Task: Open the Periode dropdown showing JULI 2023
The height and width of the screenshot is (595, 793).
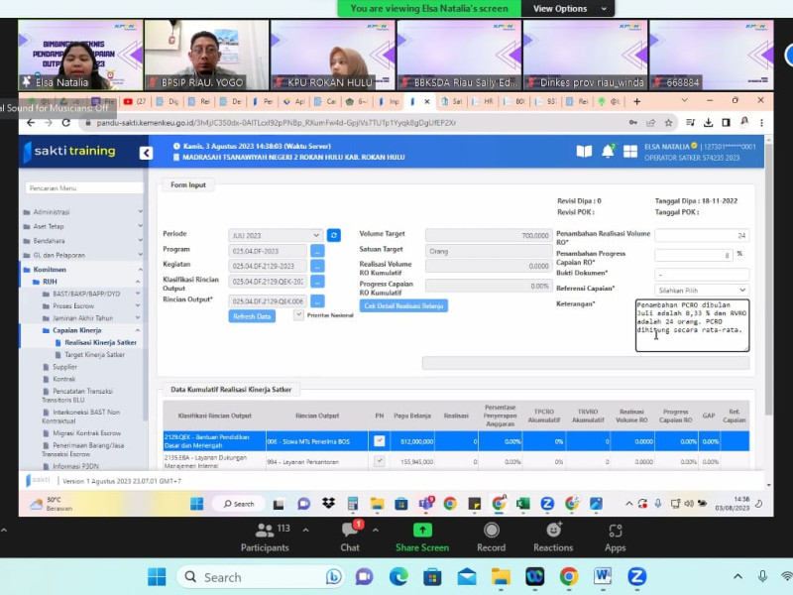Action: point(276,235)
